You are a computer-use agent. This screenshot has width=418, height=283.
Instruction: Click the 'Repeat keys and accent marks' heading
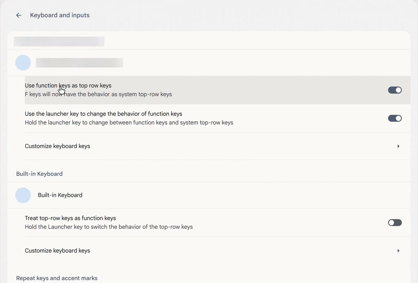click(57, 278)
